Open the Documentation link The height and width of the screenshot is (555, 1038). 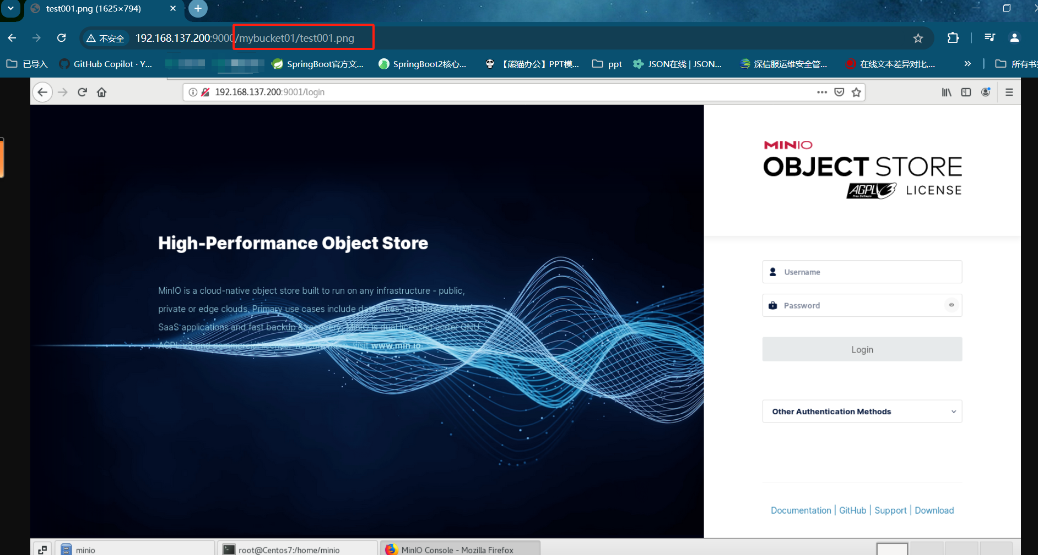click(x=801, y=510)
